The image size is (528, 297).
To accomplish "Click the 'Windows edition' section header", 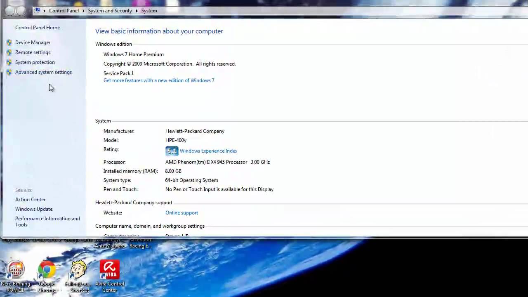I will click(113, 44).
